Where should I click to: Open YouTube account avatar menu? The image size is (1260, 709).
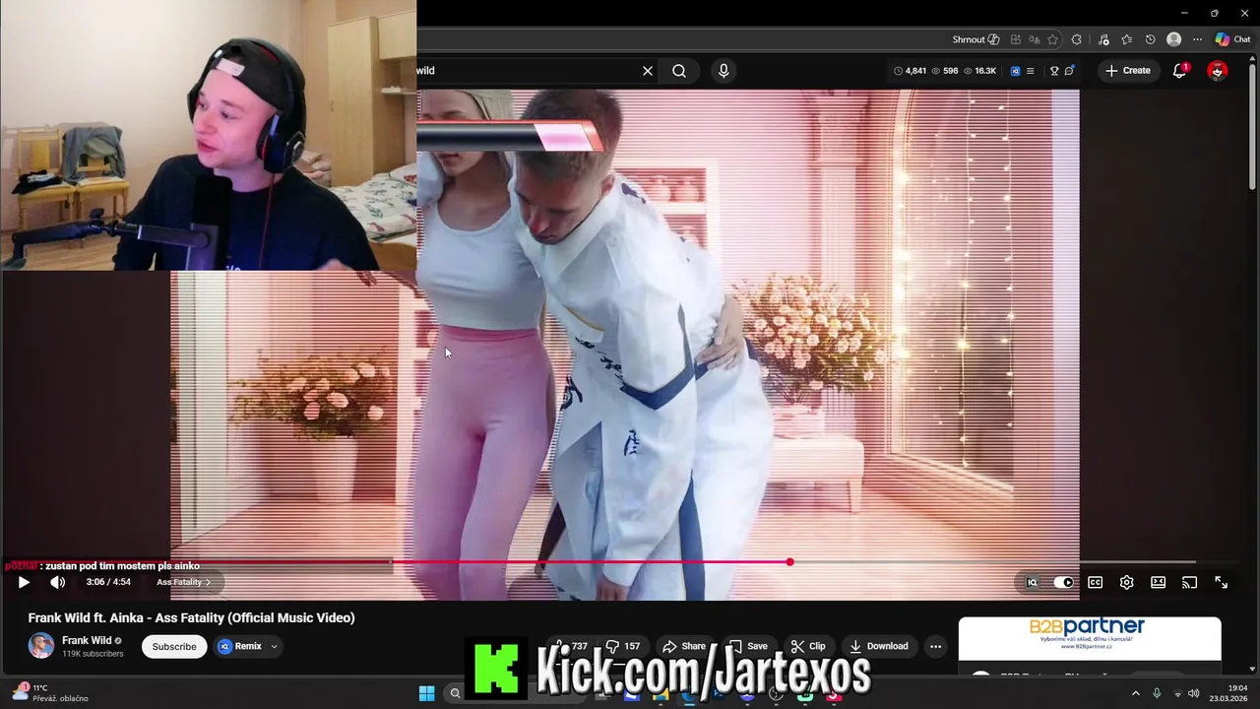point(1218,71)
